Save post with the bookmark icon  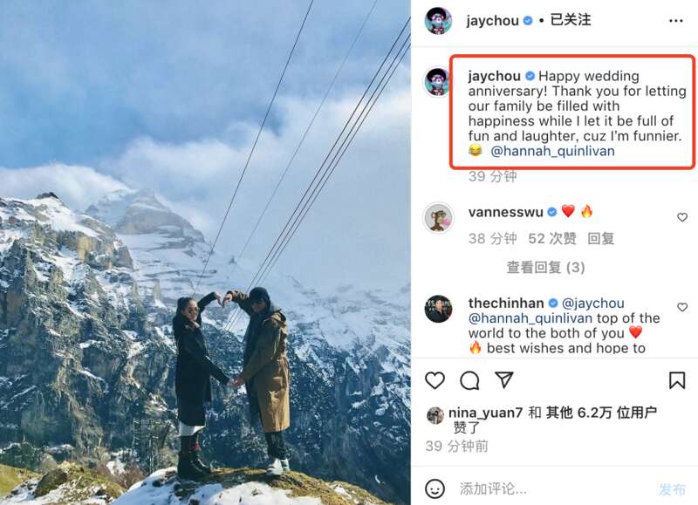(x=677, y=380)
